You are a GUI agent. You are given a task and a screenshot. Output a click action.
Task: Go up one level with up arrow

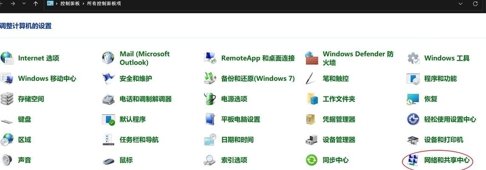click(x=36, y=4)
